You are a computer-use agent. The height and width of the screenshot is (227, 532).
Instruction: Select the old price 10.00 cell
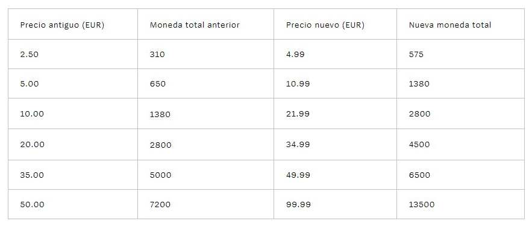click(73, 114)
